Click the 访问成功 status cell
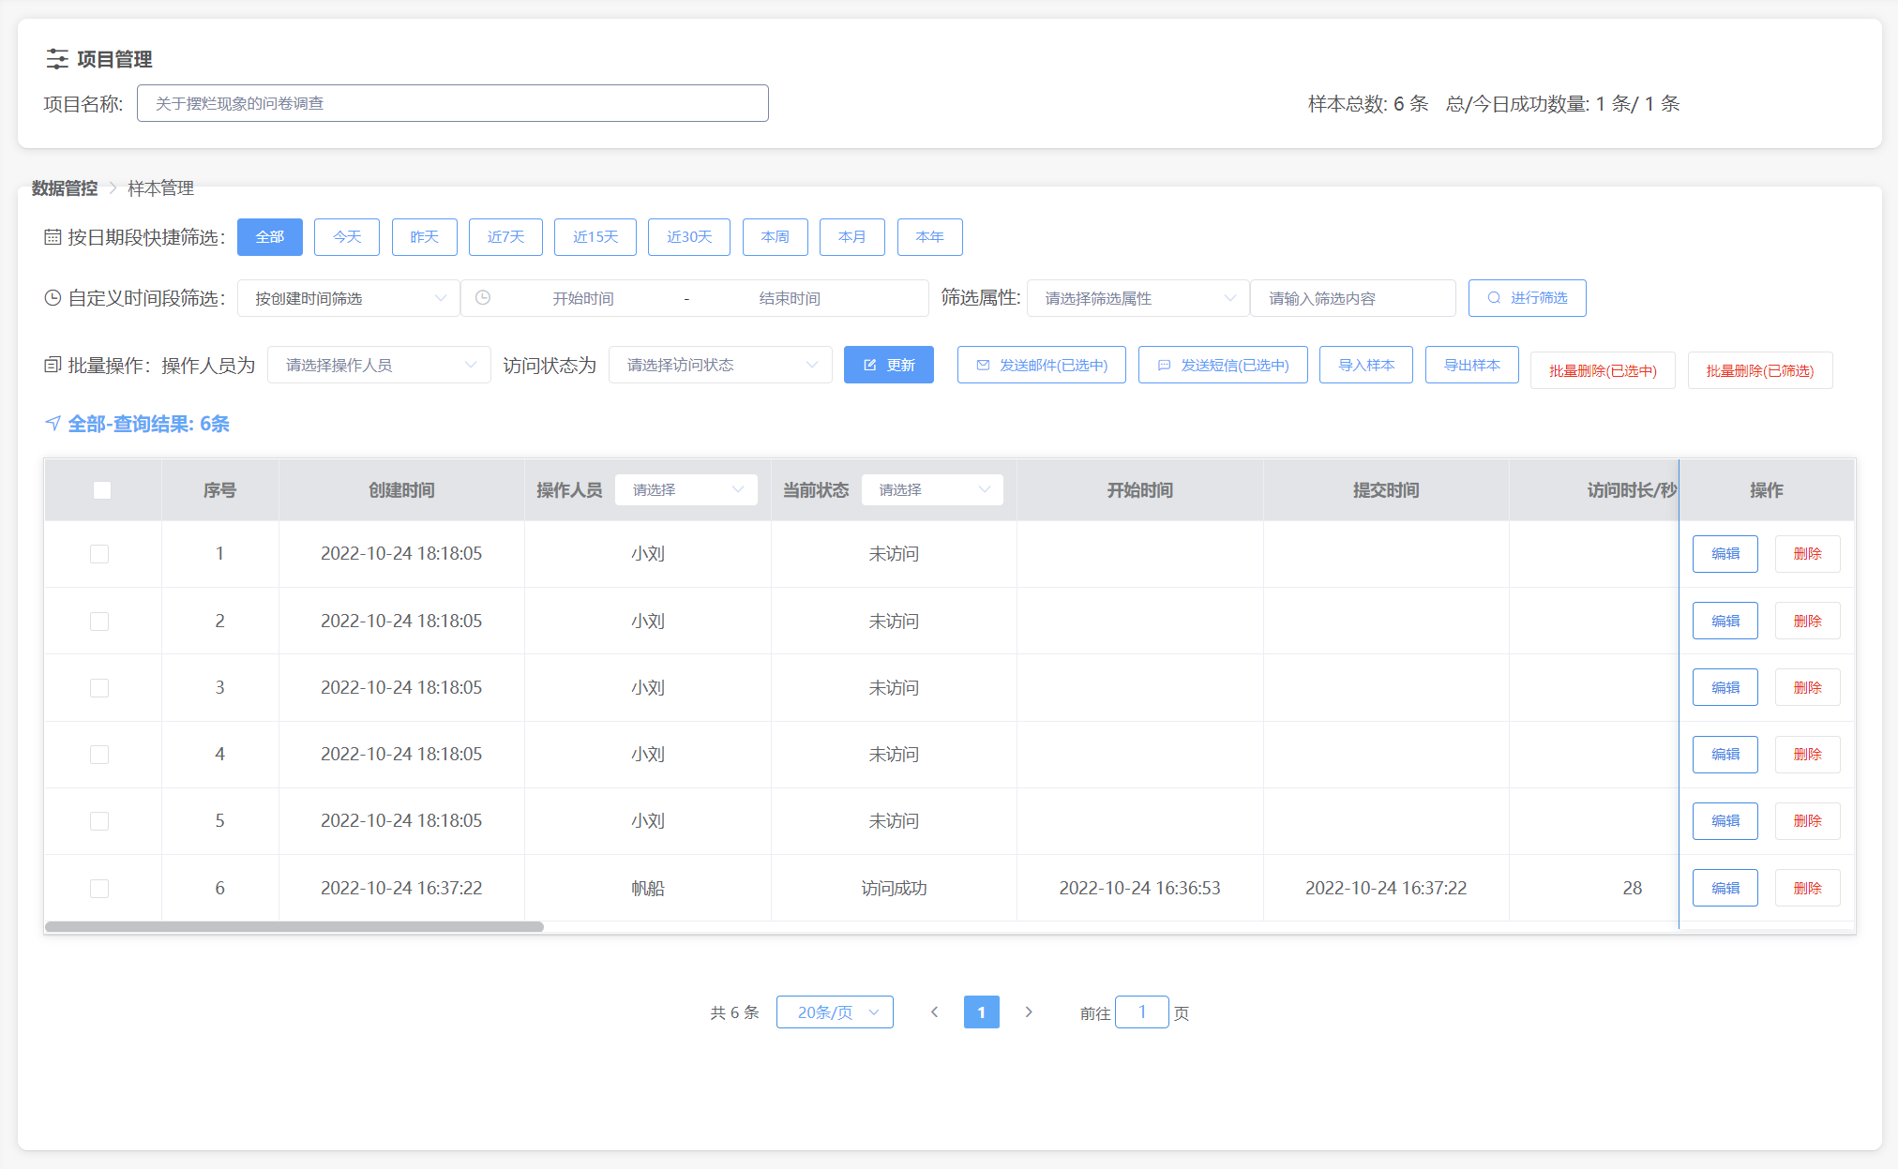 tap(894, 889)
